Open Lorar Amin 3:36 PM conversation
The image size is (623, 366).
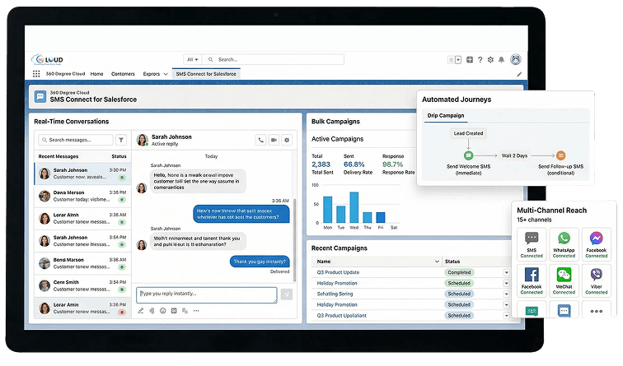pos(82,308)
